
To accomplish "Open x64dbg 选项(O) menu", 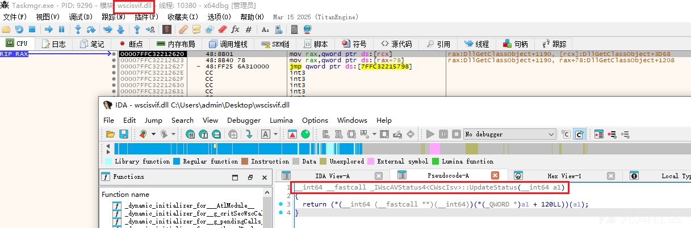I will coord(219,17).
